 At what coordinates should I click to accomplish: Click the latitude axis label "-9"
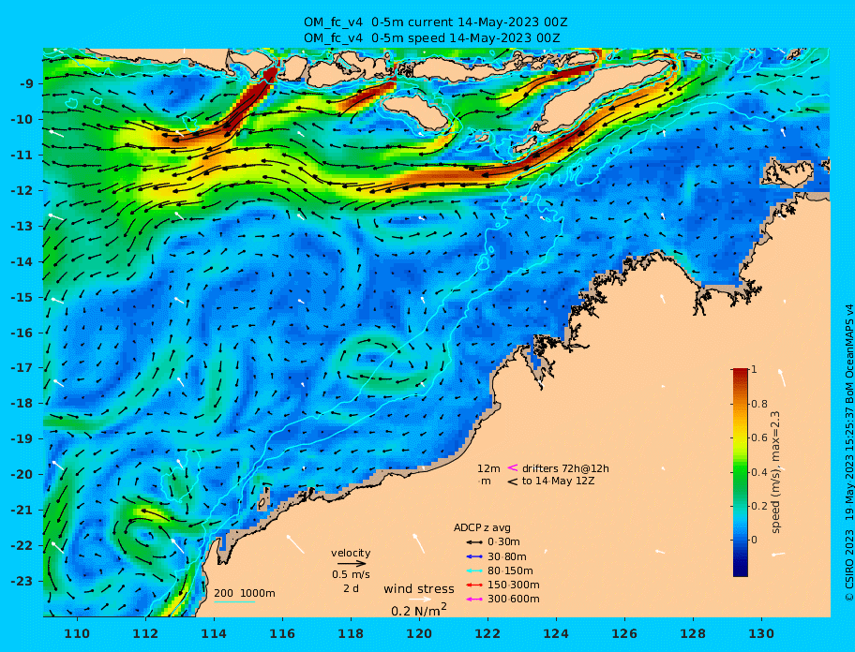pyautogui.click(x=26, y=84)
